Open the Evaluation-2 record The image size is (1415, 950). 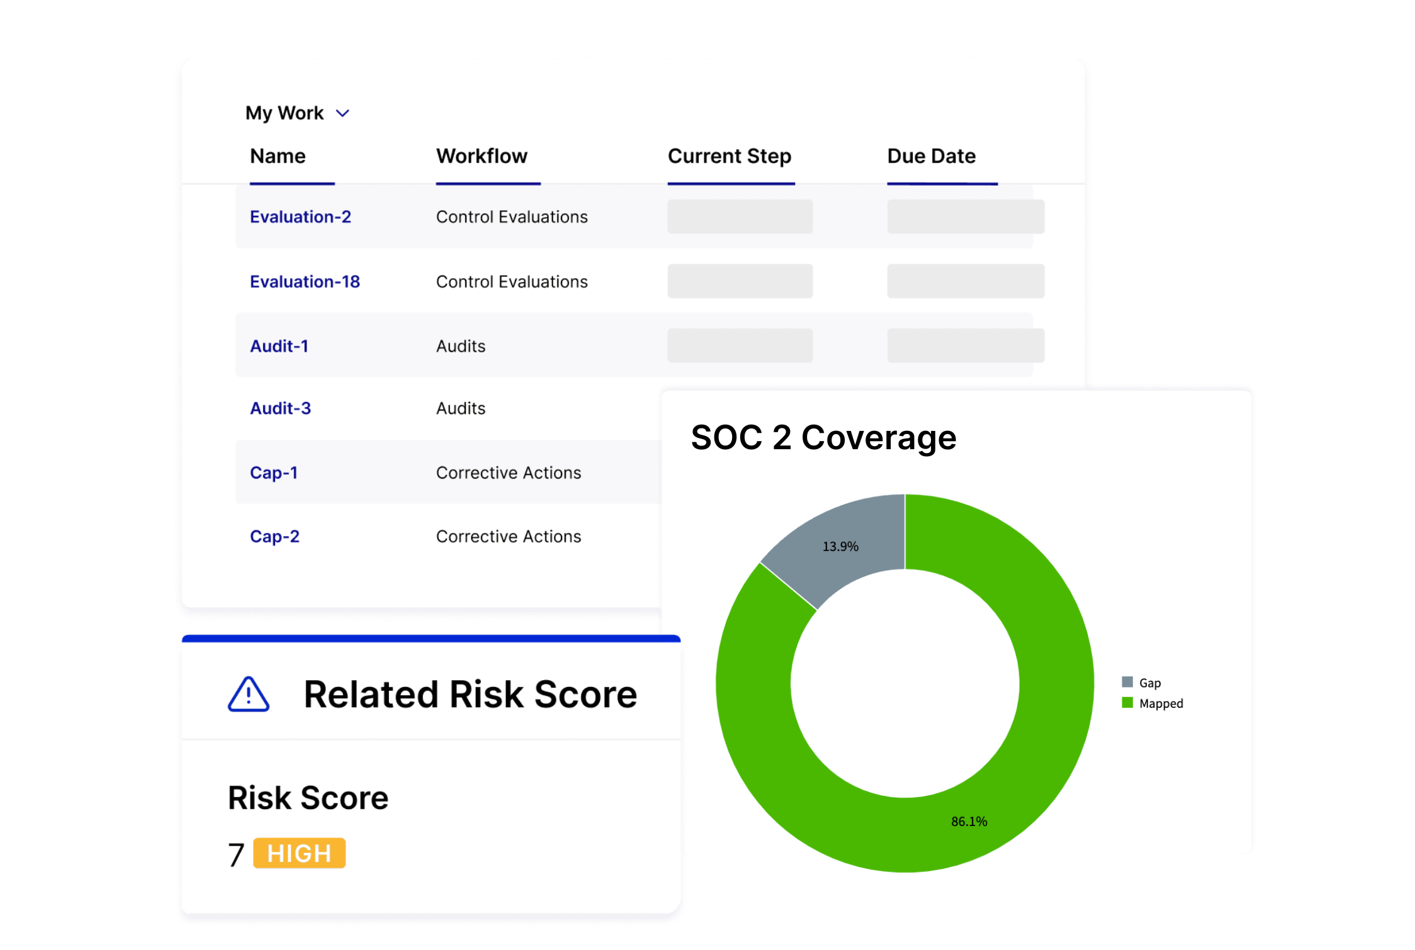pyautogui.click(x=300, y=216)
